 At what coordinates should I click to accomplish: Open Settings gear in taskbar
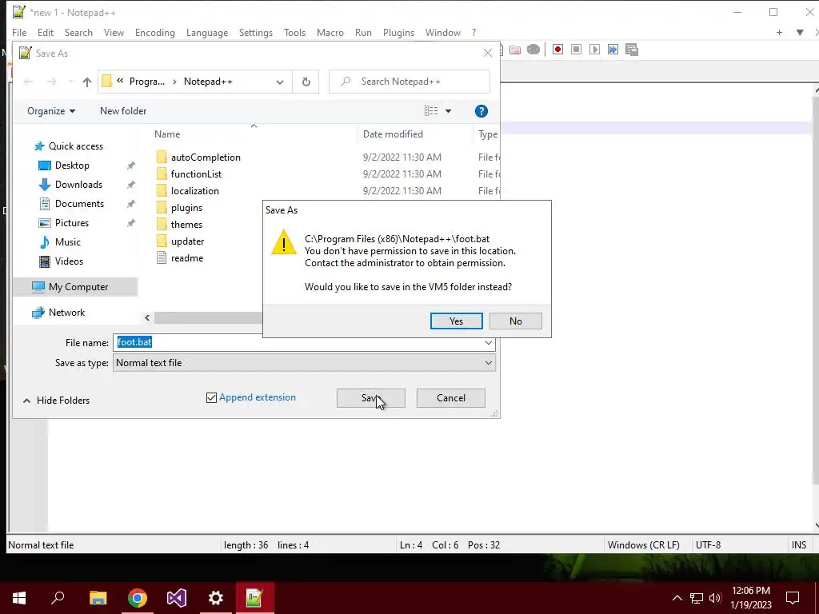pos(216,598)
